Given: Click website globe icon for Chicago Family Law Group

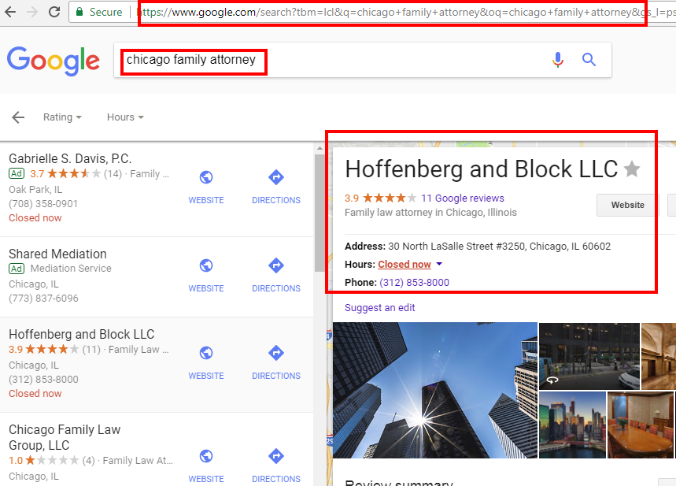Looking at the screenshot, I should pos(206,456).
